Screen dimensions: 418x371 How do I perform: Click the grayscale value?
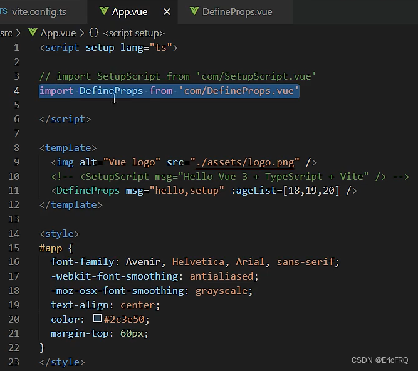221,291
